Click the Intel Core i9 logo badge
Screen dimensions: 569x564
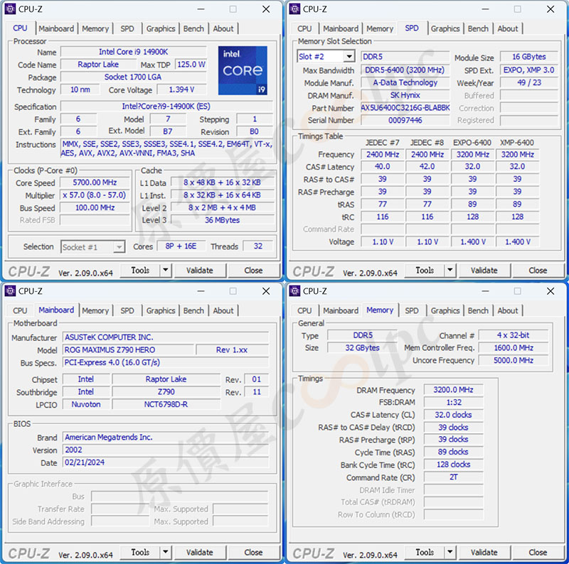243,70
